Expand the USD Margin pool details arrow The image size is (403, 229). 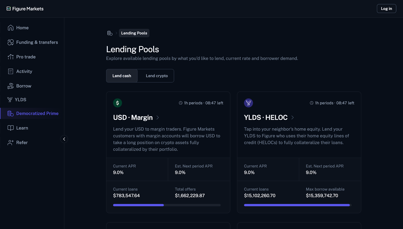pyautogui.click(x=158, y=117)
